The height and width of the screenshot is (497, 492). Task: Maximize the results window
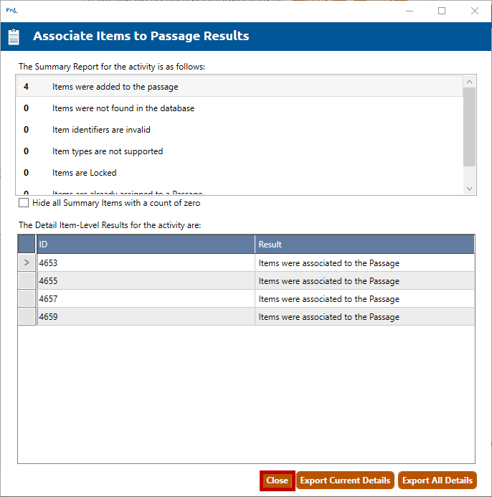[x=442, y=11]
